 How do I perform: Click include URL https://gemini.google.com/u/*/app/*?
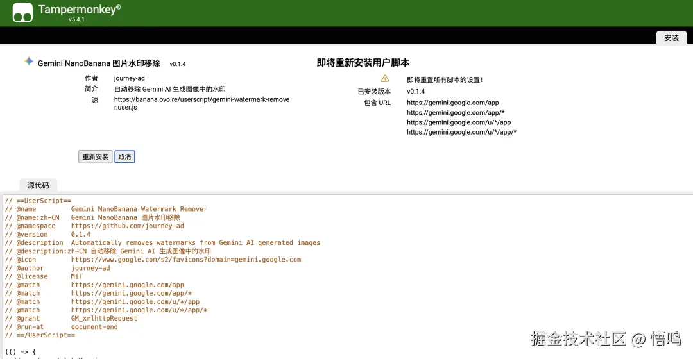[461, 132]
